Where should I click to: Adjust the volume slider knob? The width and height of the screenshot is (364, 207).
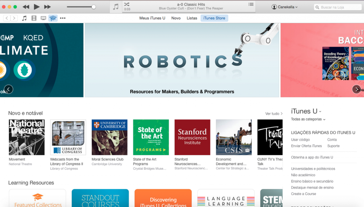(94, 7)
